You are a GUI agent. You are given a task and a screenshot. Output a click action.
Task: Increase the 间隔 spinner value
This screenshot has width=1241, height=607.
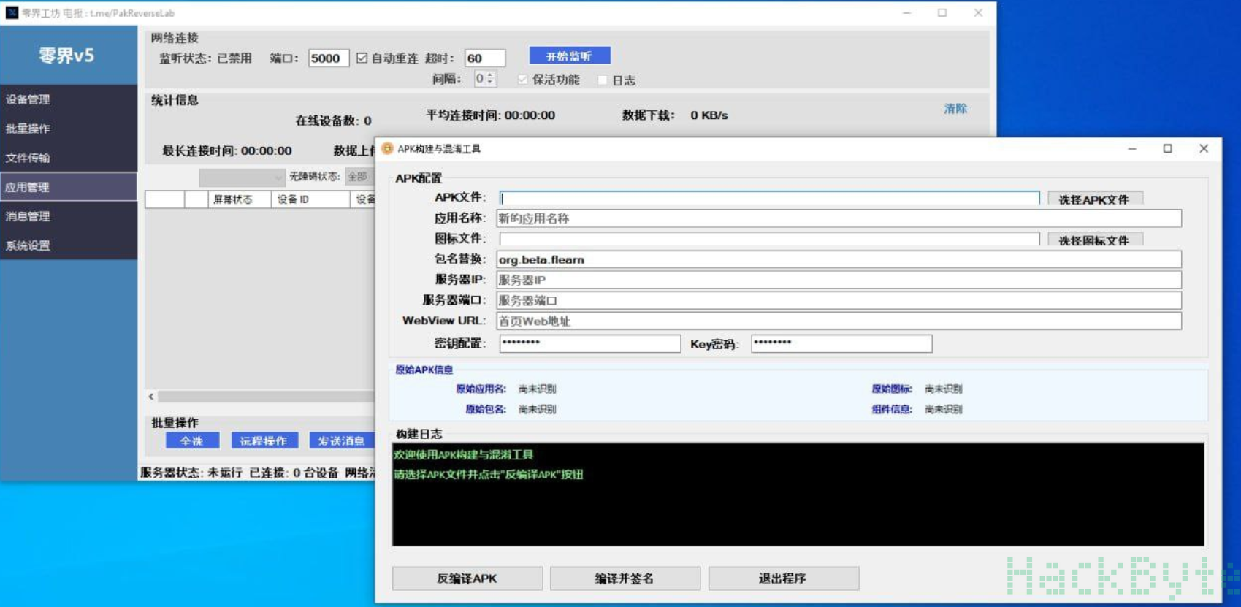pos(491,75)
